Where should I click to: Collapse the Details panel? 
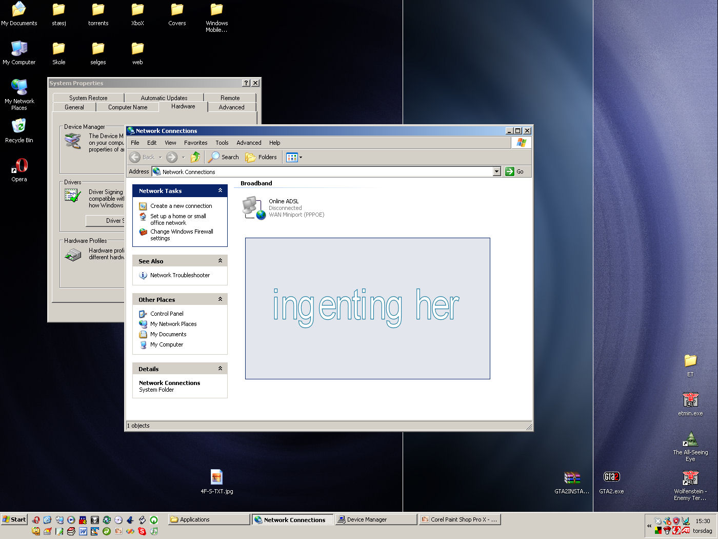[220, 369]
